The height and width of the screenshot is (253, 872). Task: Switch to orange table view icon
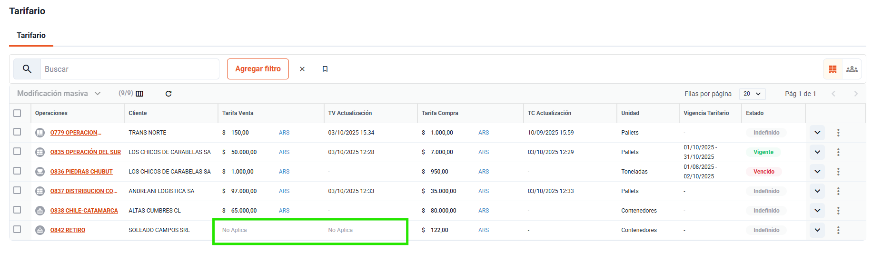point(833,69)
